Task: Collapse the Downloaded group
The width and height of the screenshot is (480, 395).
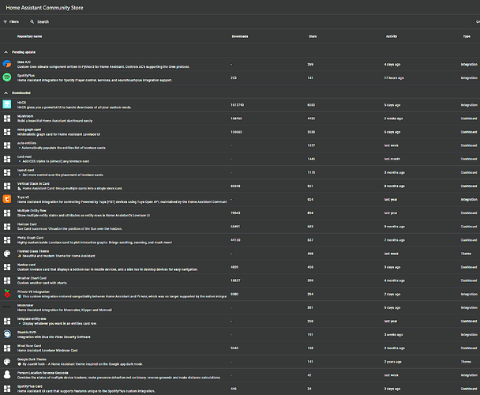Action: pos(6,92)
